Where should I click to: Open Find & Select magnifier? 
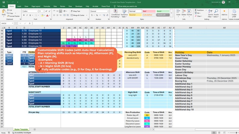pos(216,14)
